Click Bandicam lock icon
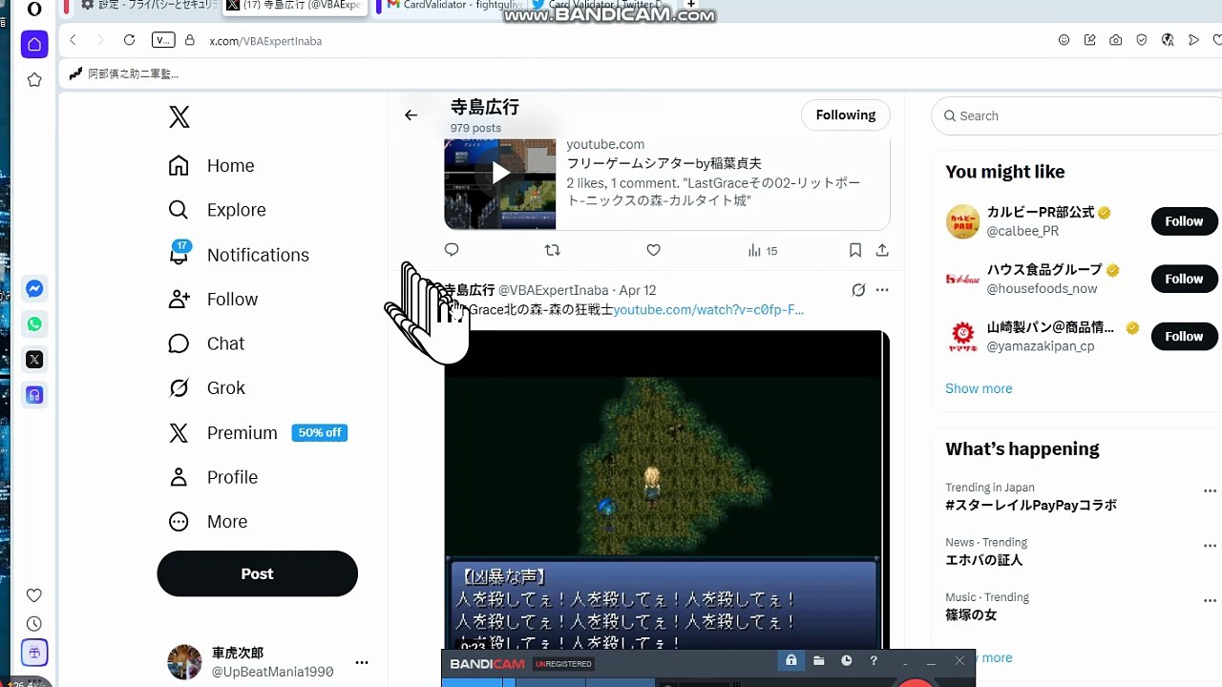Screen dimensions: 1222x687 point(791,660)
